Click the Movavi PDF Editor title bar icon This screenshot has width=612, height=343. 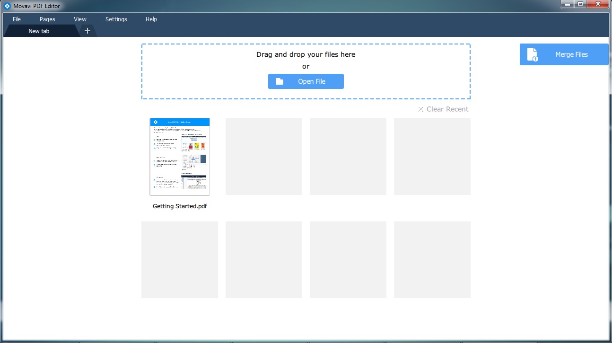click(x=7, y=6)
